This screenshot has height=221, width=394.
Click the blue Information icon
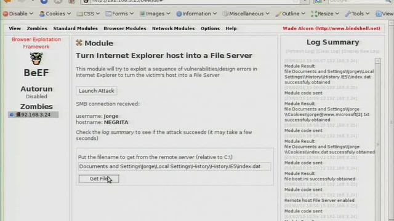pyautogui.click(x=179, y=14)
